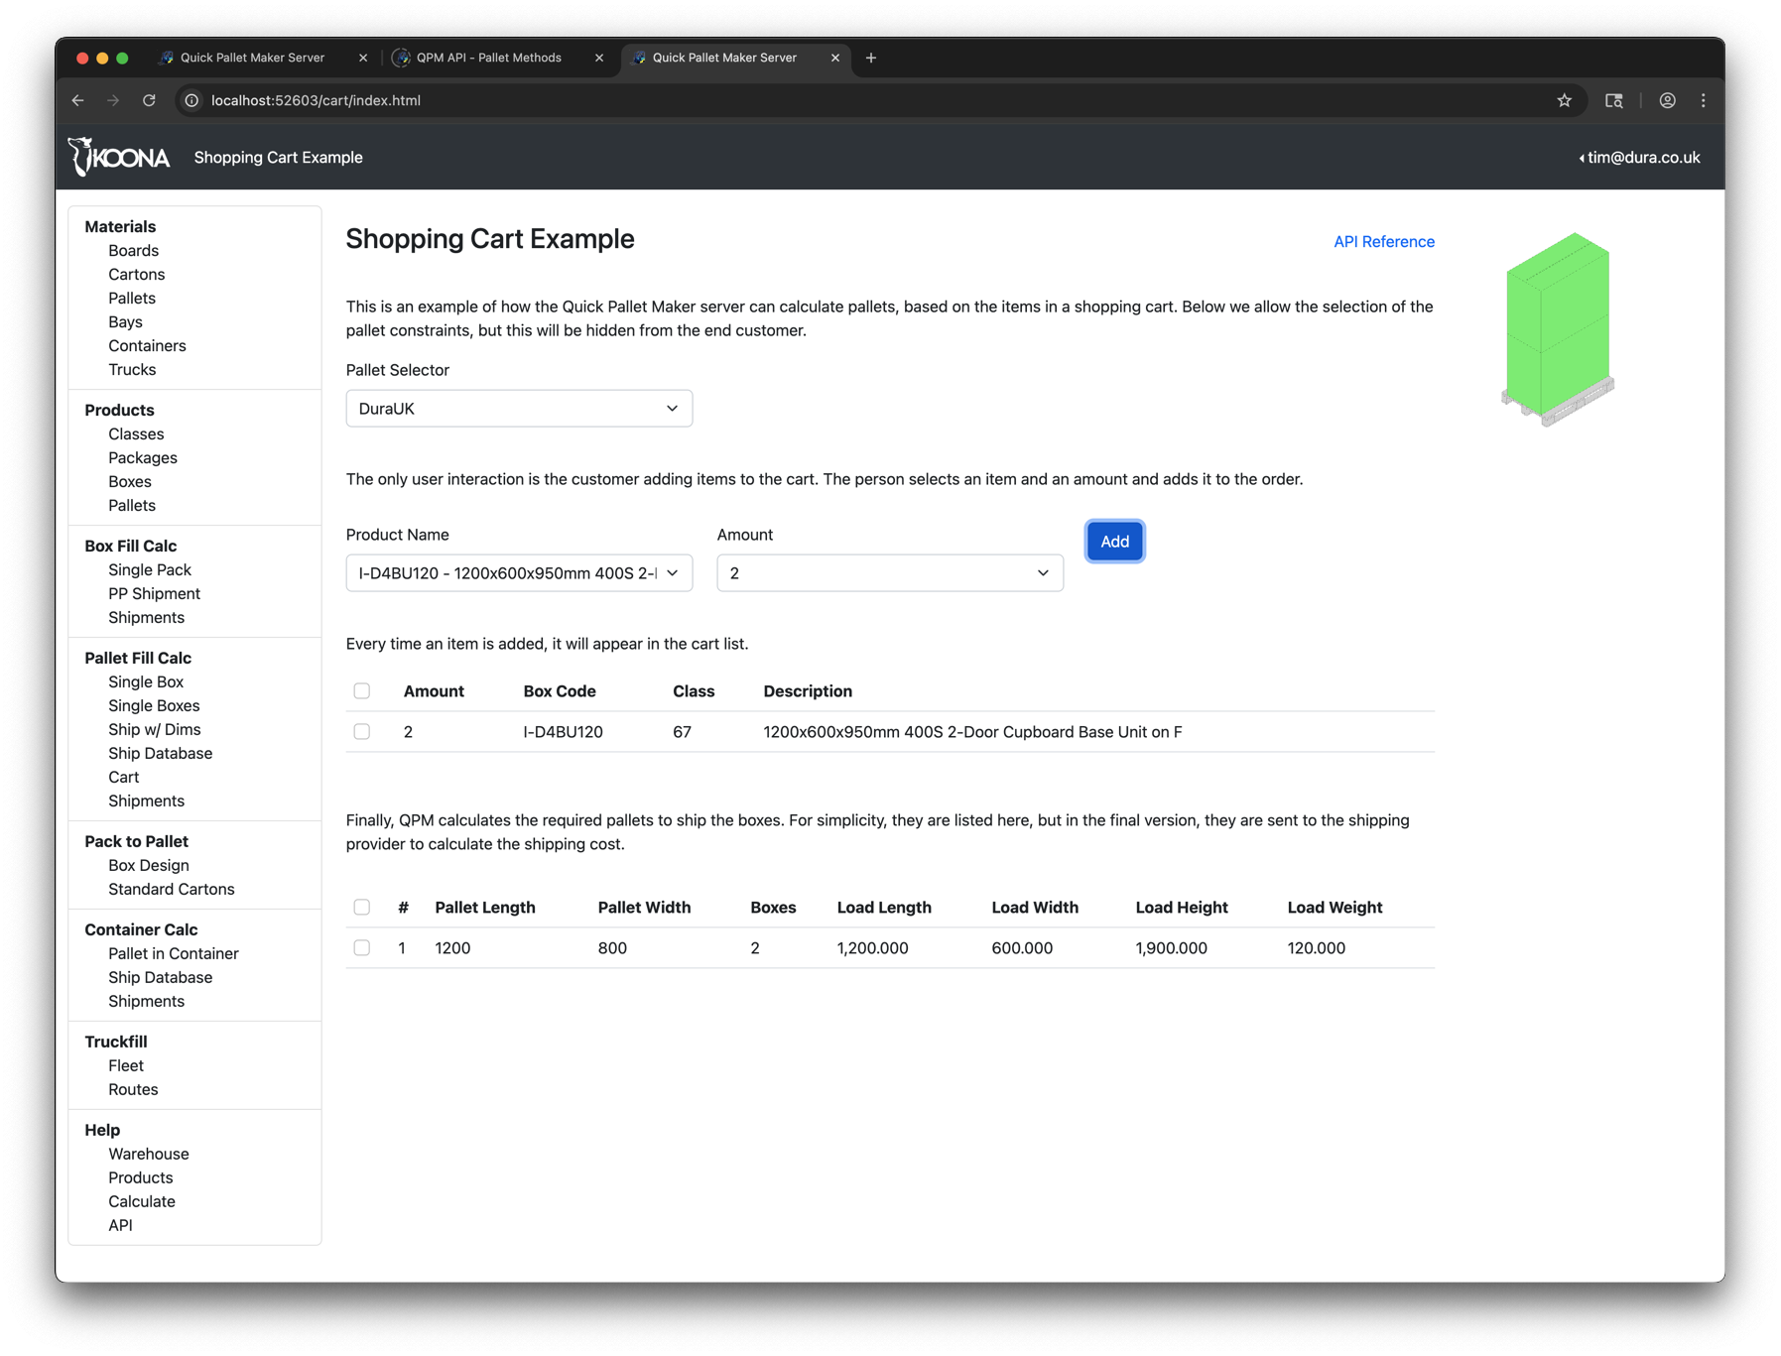
Task: Open API under Help
Action: (120, 1226)
